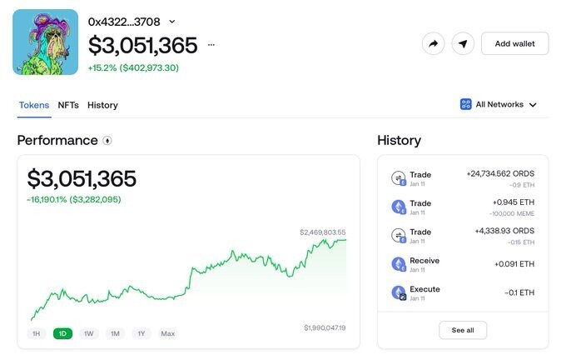This screenshot has width=566, height=360.
Task: Click the Receive transaction ETH icon
Action: [x=399, y=264]
